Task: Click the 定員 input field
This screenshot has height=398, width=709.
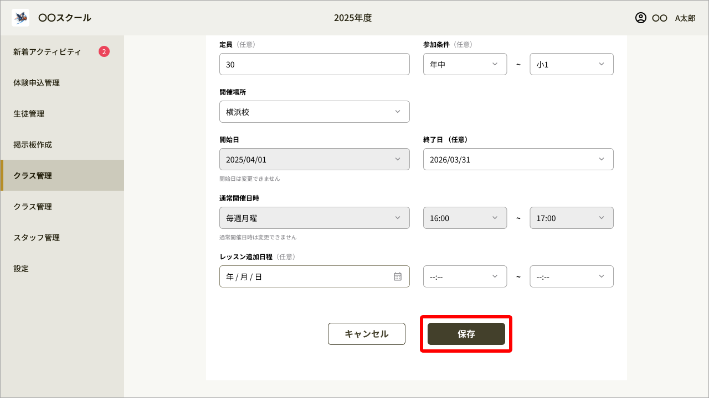Action: pyautogui.click(x=314, y=64)
